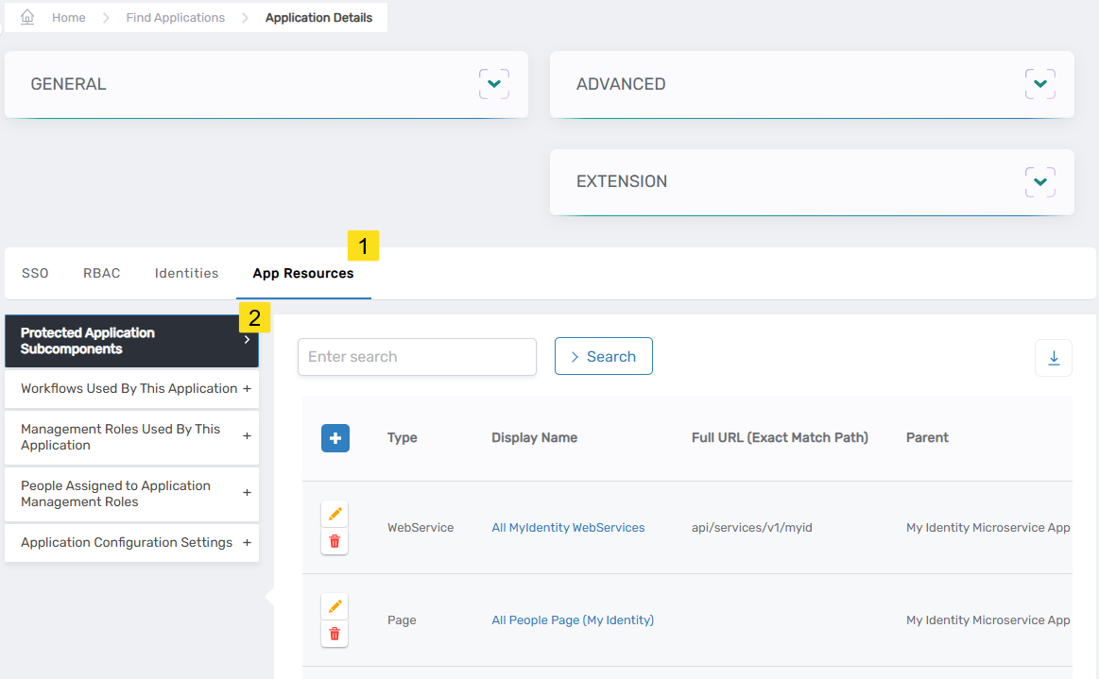Delete the All MyIdentity WebServices resource
The height and width of the screenshot is (679, 1099).
335,540
